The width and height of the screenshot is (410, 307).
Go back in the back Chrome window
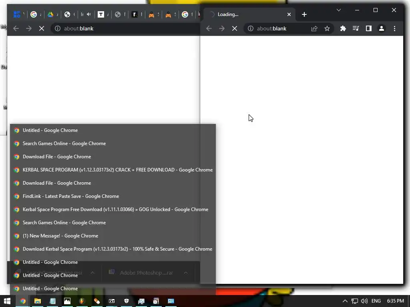(16, 28)
